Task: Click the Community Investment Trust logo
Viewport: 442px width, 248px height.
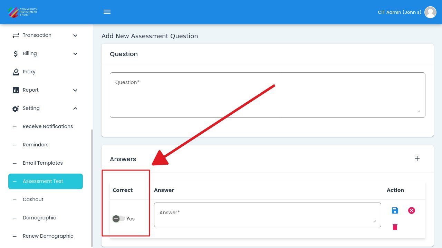Action: (23, 12)
